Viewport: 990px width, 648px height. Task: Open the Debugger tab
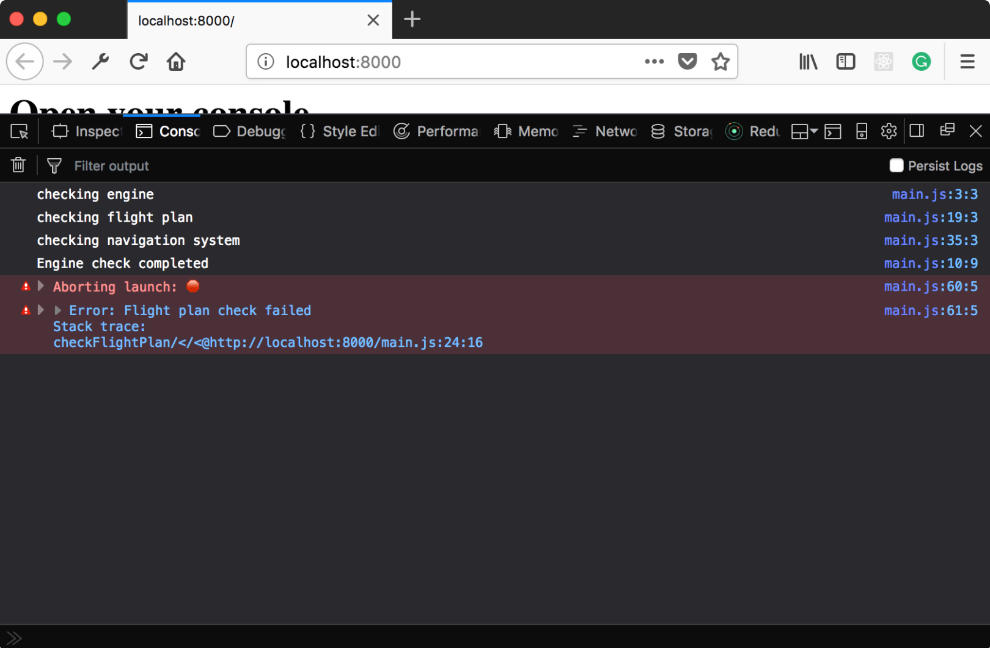249,131
